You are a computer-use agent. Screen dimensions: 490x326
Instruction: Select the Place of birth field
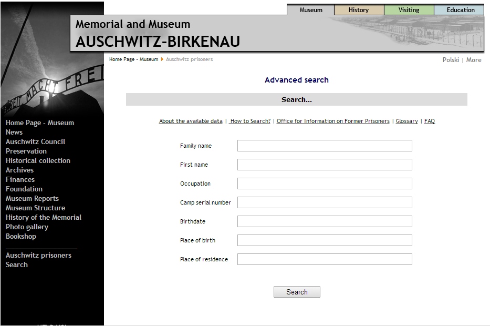(x=325, y=240)
